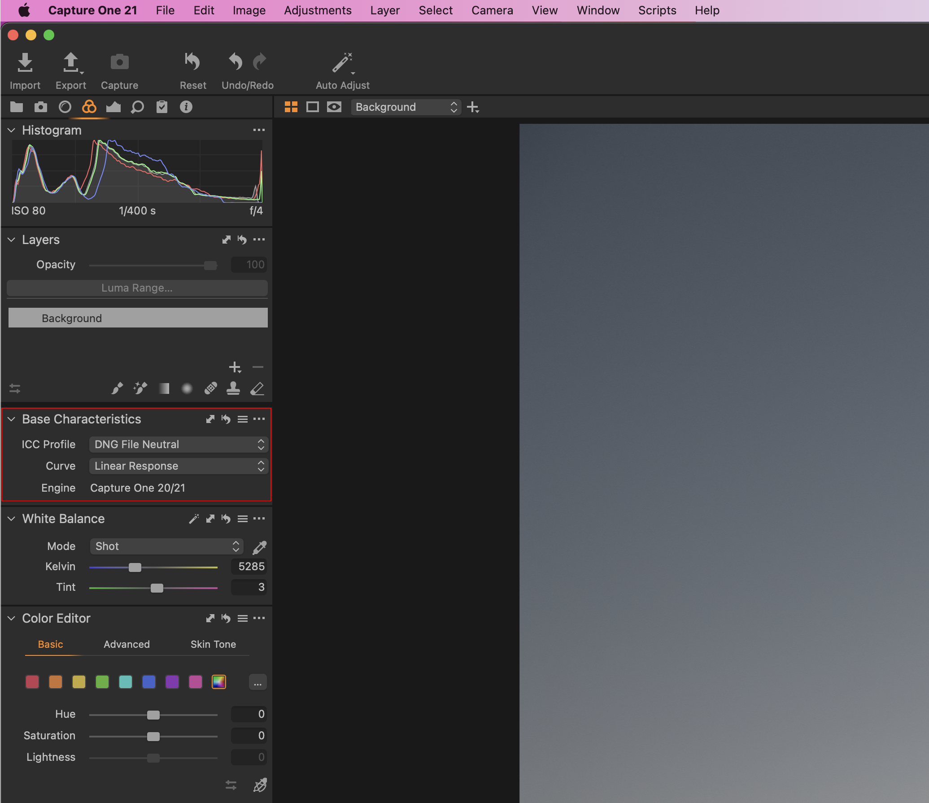Screen dimensions: 929x803
Task: Open the Lens circle tool tab
Action: pos(65,107)
